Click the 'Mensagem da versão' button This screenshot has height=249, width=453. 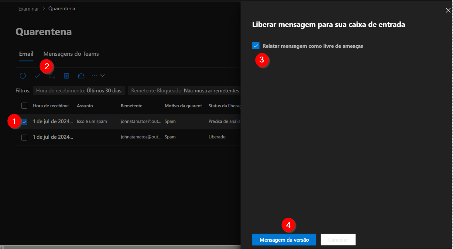(x=284, y=240)
